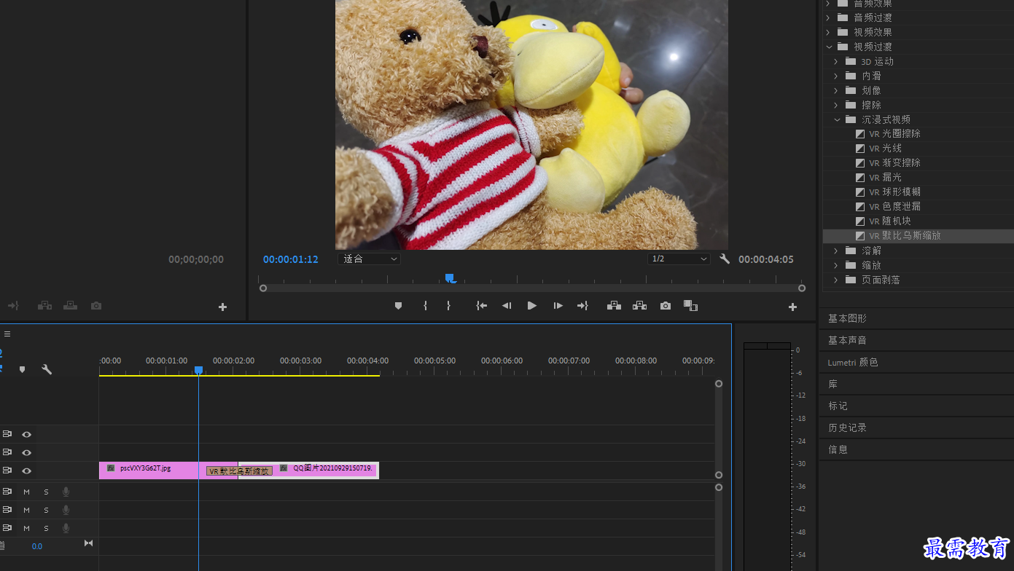Open source monitor button editor plus
This screenshot has width=1014, height=571.
[x=222, y=307]
